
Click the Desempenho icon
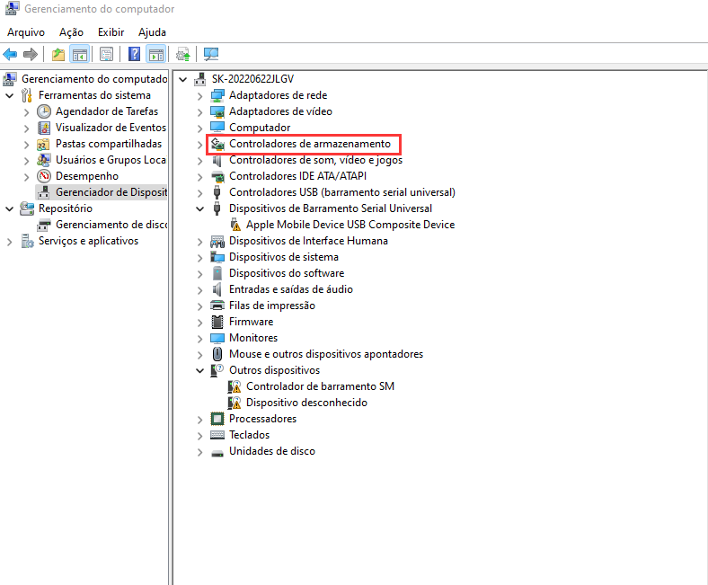coord(44,176)
